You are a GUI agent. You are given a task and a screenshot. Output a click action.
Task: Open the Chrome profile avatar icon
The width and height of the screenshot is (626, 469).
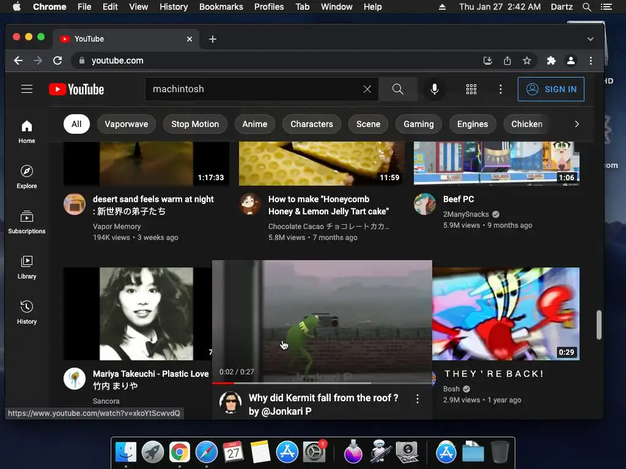(x=571, y=60)
